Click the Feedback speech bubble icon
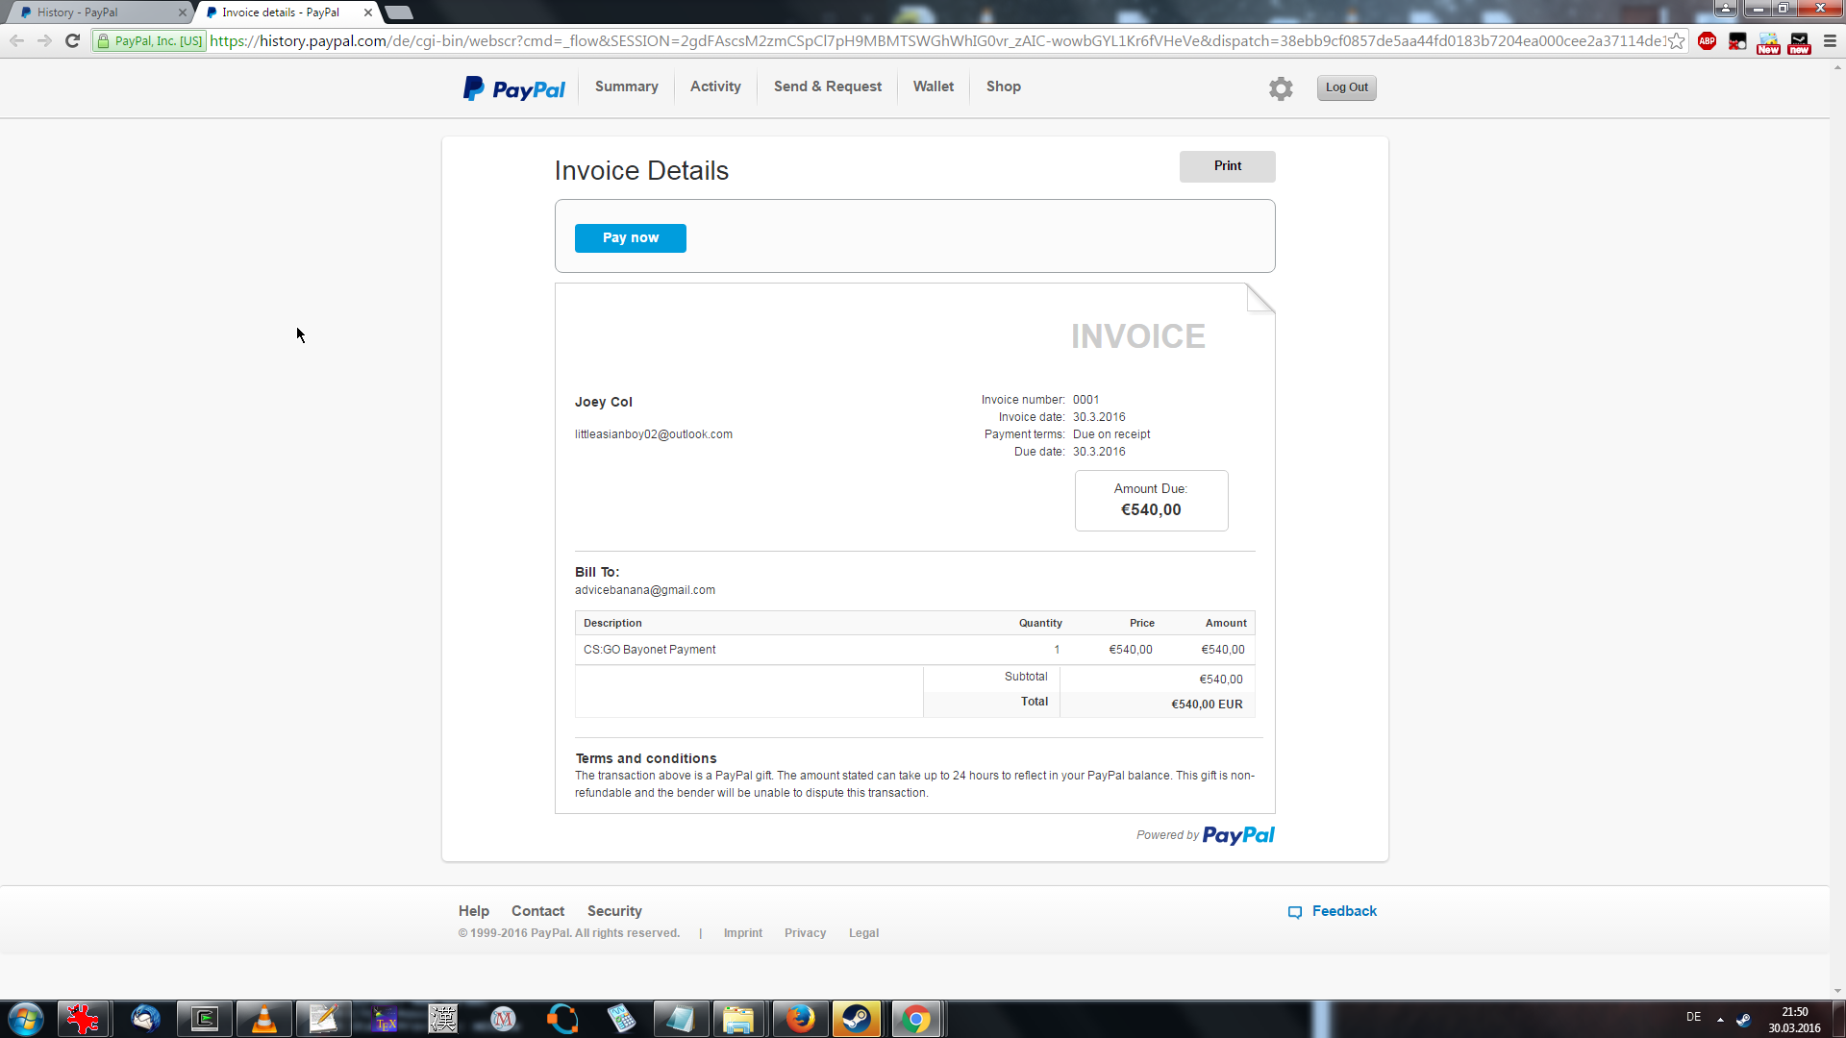The width and height of the screenshot is (1846, 1038). (1295, 912)
